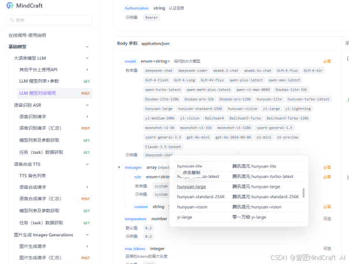The height and width of the screenshot is (264, 349).
Task: Open 在线调用-使用说明 page
Action: (27, 35)
